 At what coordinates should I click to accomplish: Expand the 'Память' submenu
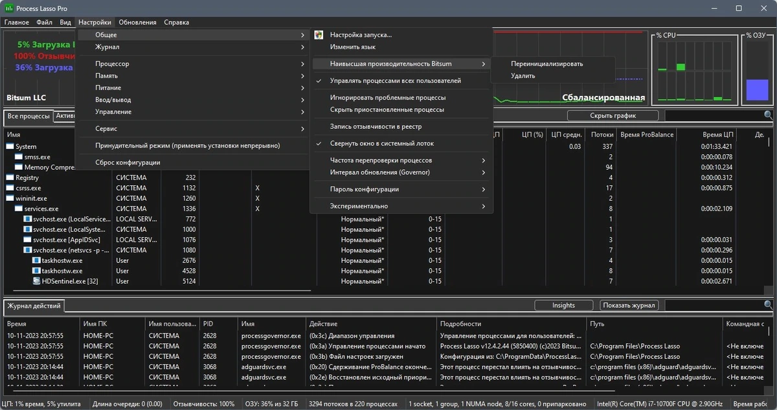[192, 76]
